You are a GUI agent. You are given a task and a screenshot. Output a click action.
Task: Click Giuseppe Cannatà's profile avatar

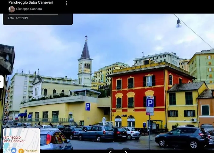point(12,9)
